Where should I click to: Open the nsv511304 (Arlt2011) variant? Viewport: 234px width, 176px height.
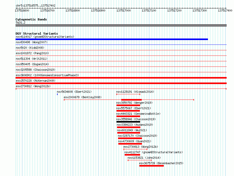(x=32, y=59)
